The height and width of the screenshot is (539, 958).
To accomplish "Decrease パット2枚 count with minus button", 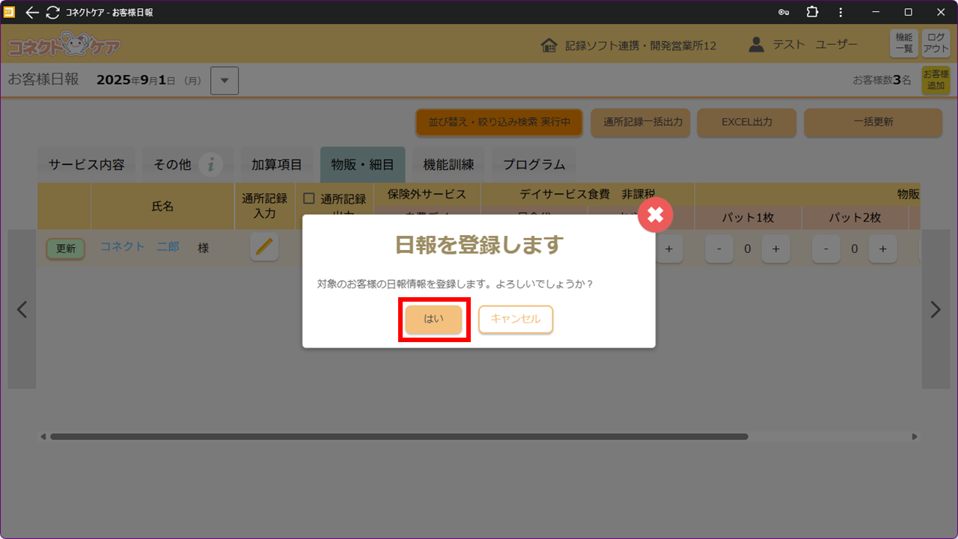I will (x=826, y=249).
